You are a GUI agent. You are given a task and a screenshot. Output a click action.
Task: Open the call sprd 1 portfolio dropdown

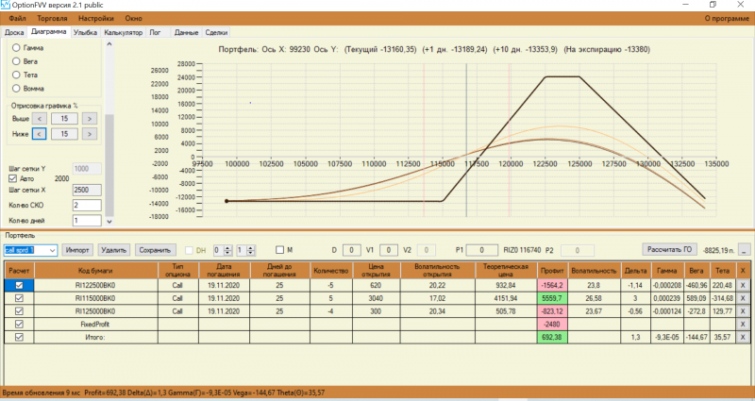(53, 250)
